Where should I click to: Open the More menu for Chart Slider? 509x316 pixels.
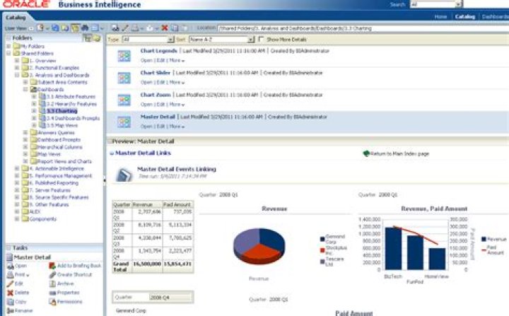click(x=177, y=83)
